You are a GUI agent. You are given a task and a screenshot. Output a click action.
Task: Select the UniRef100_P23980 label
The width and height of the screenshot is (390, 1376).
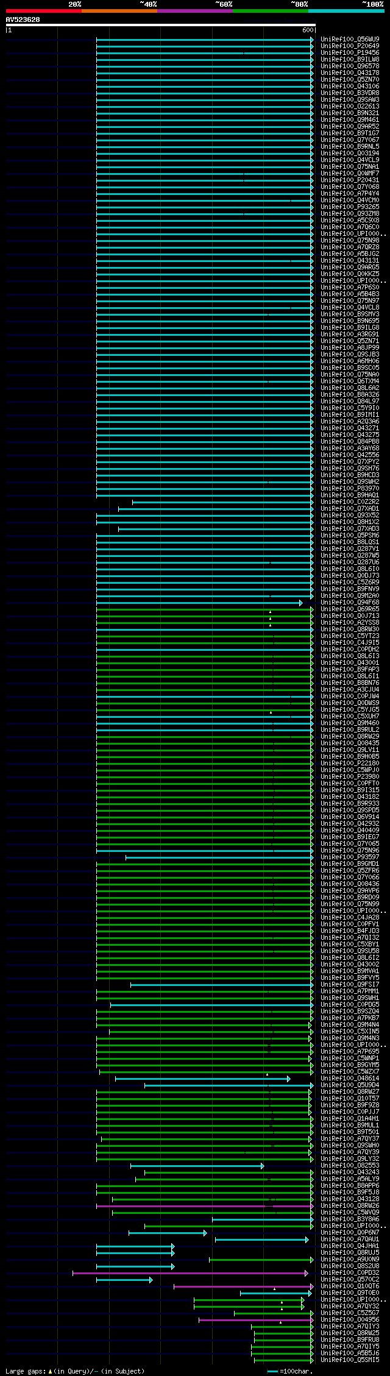(x=350, y=776)
